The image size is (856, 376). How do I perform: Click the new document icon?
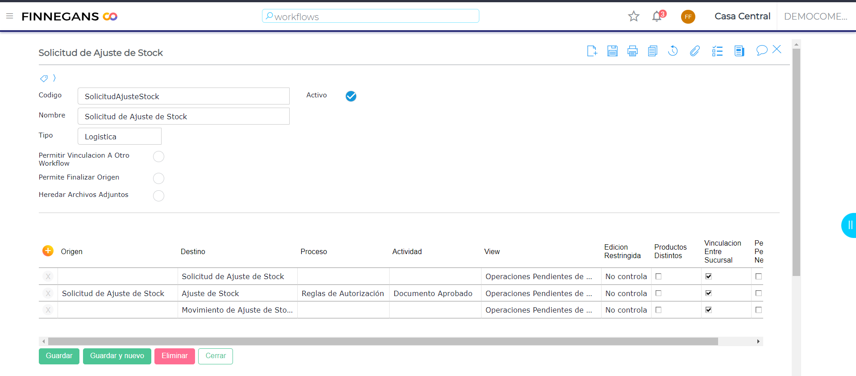click(x=592, y=51)
